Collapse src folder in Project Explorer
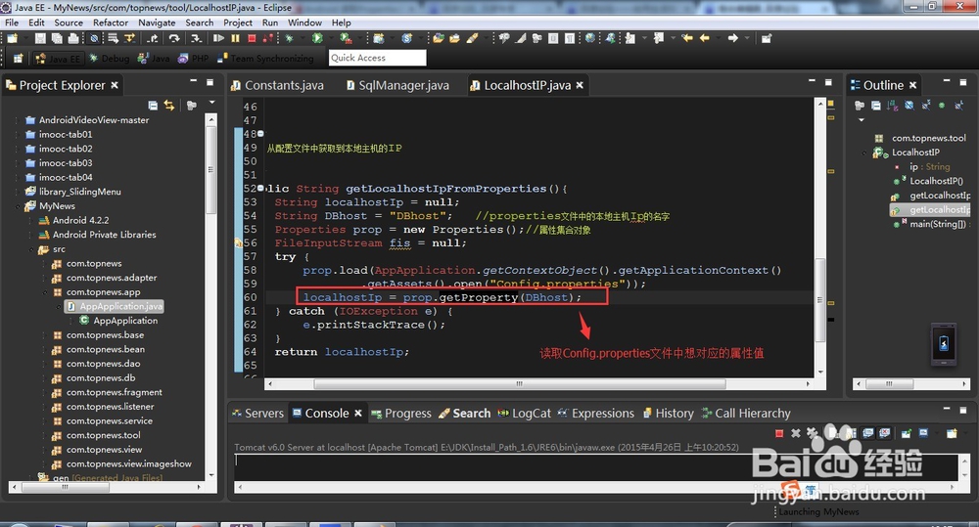This screenshot has width=979, height=527. click(x=31, y=249)
